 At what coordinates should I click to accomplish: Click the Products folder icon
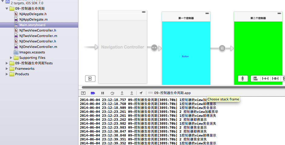tap(12, 74)
